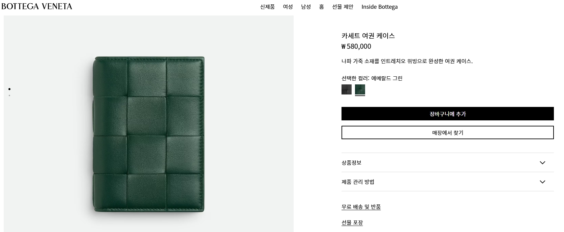Open the 상품정보 section
564x232 pixels.
click(x=448, y=163)
